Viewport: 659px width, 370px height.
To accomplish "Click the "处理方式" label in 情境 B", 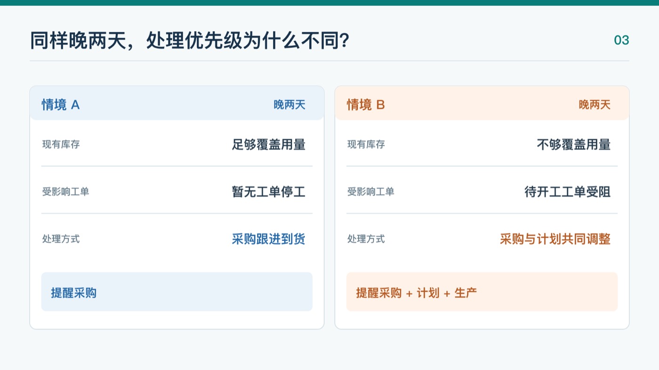I will 366,239.
